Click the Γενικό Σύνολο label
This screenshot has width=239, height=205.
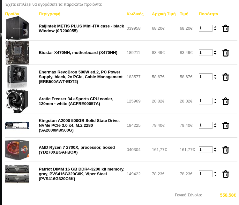pos(188,195)
